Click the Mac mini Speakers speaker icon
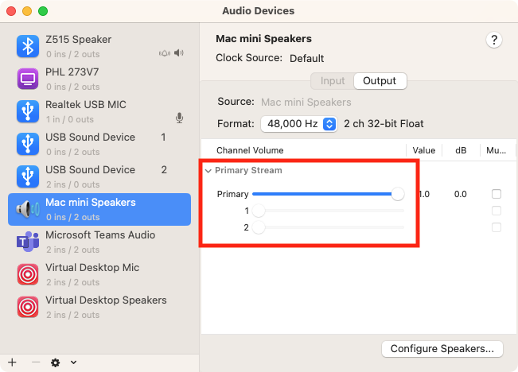This screenshot has height=372, width=518. [28, 209]
